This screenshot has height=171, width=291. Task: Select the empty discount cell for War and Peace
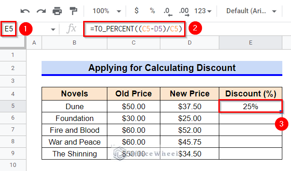(x=250, y=142)
